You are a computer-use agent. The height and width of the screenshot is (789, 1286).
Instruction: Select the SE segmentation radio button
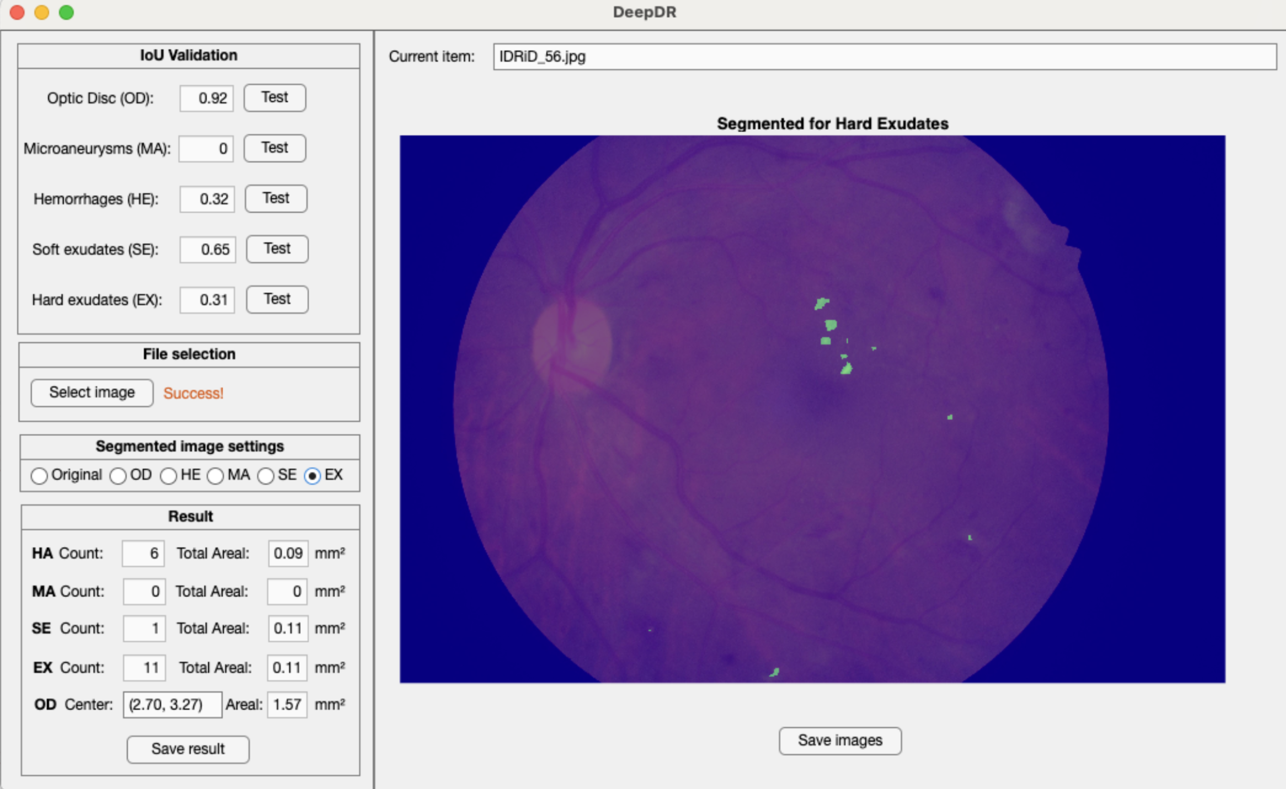[x=265, y=476]
